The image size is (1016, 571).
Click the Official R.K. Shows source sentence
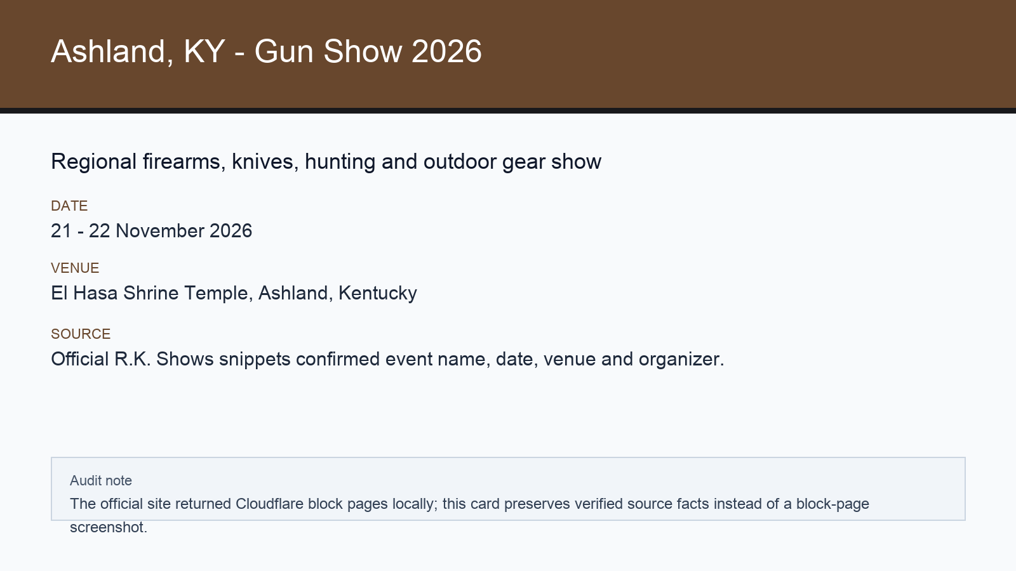coord(387,359)
